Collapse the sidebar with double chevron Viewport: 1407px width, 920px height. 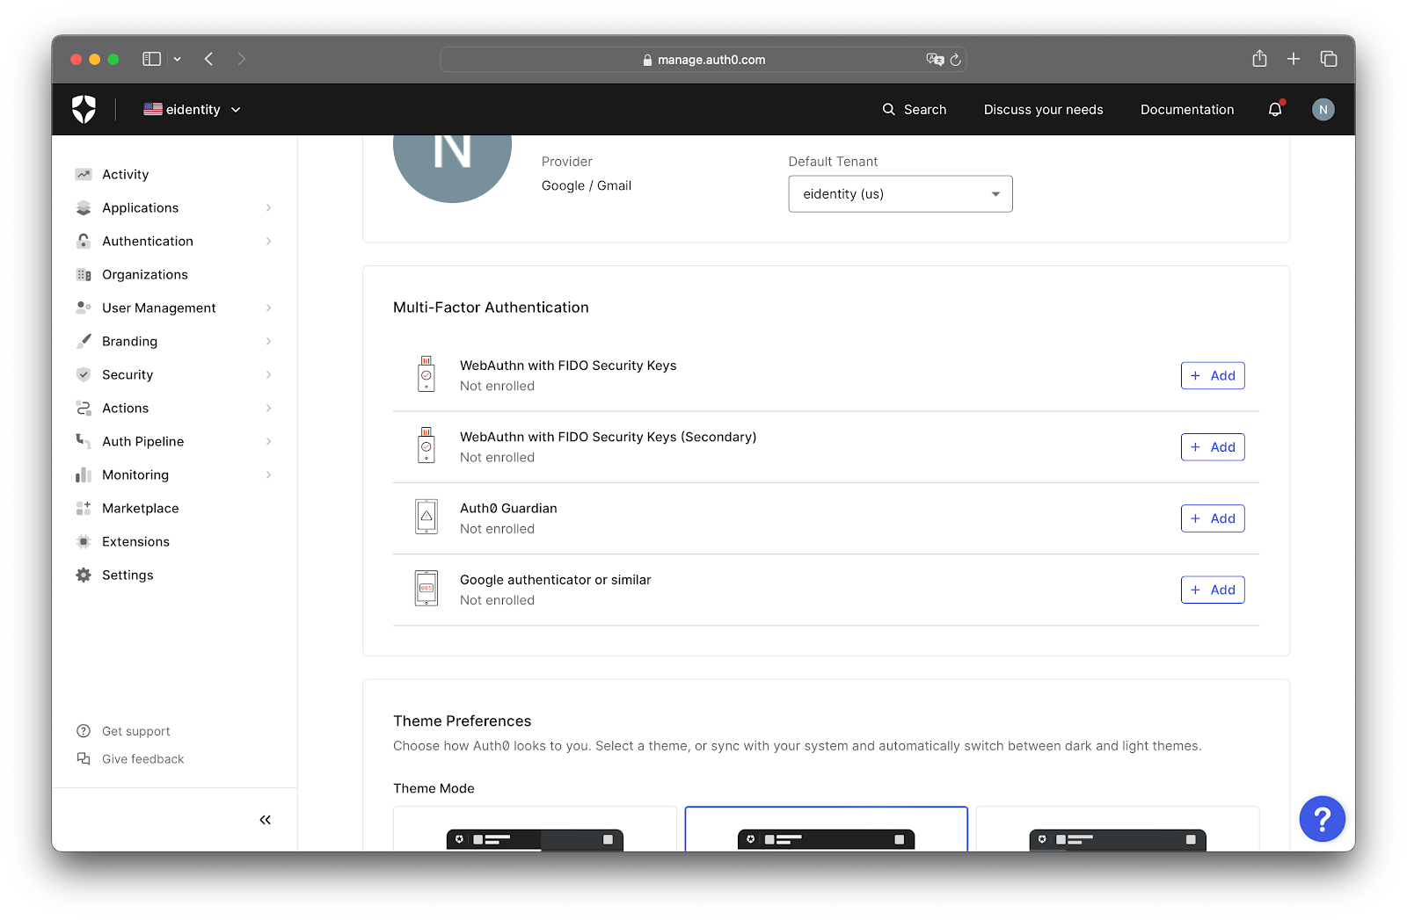[266, 820]
